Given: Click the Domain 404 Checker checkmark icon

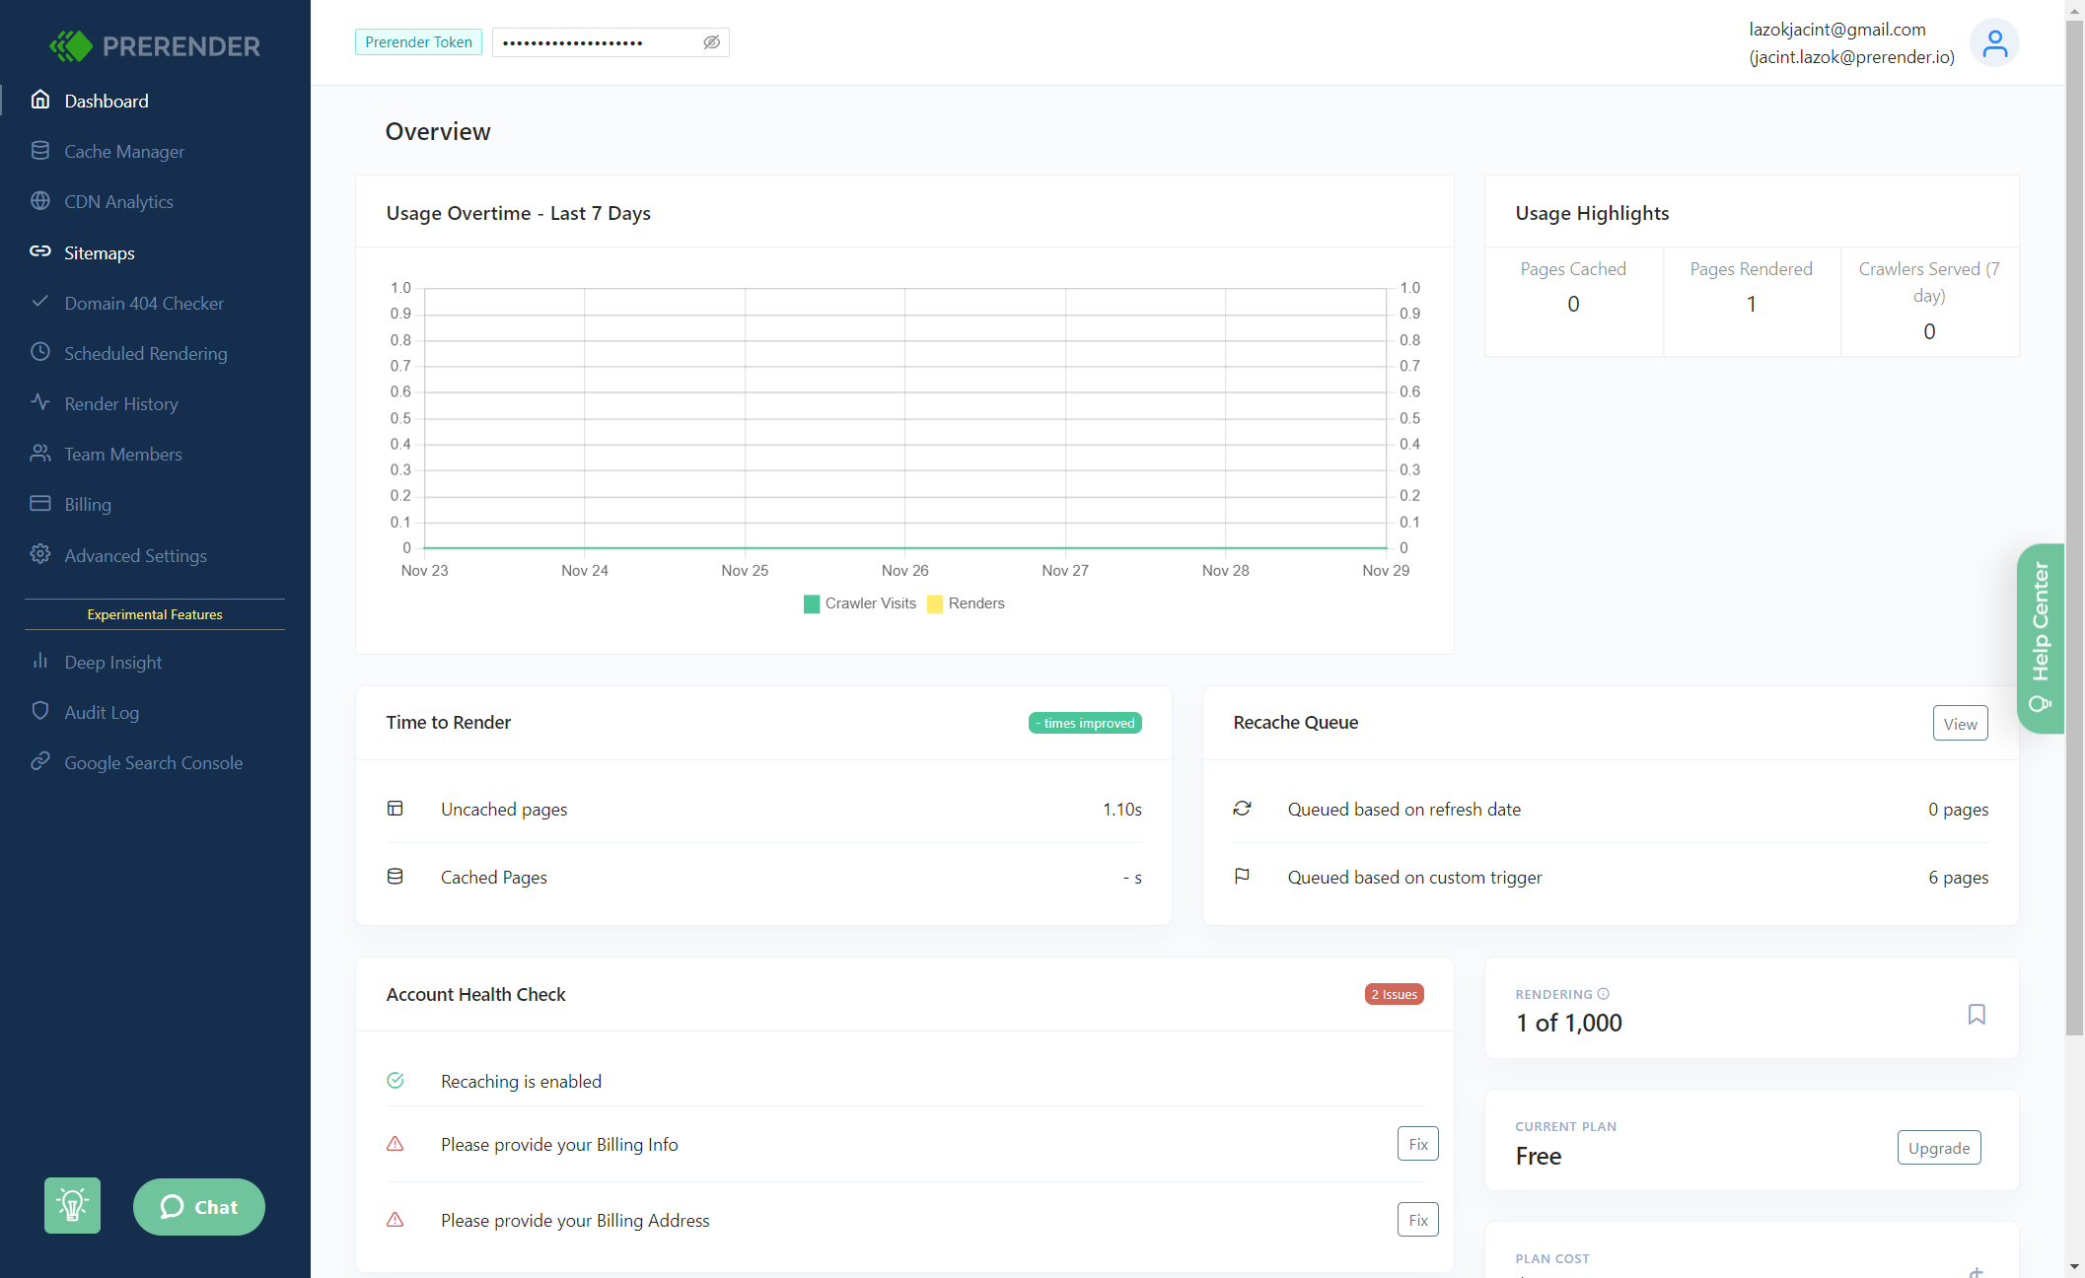Looking at the screenshot, I should 40,302.
